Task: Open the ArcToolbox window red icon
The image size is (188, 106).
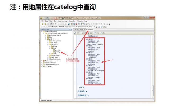Action: tap(76, 24)
